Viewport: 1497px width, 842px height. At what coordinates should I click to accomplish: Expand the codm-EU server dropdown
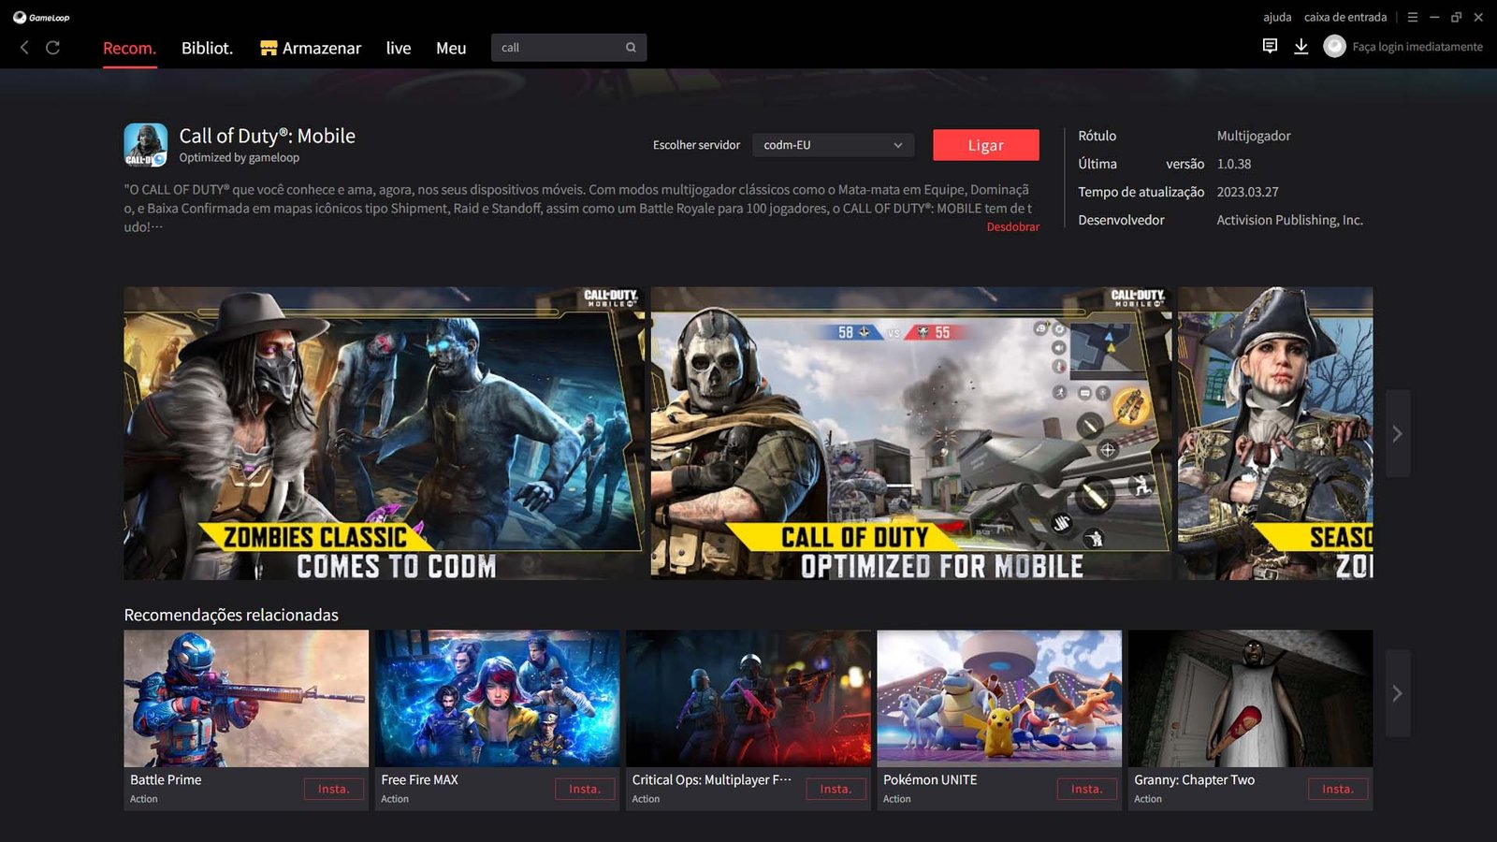click(x=833, y=145)
